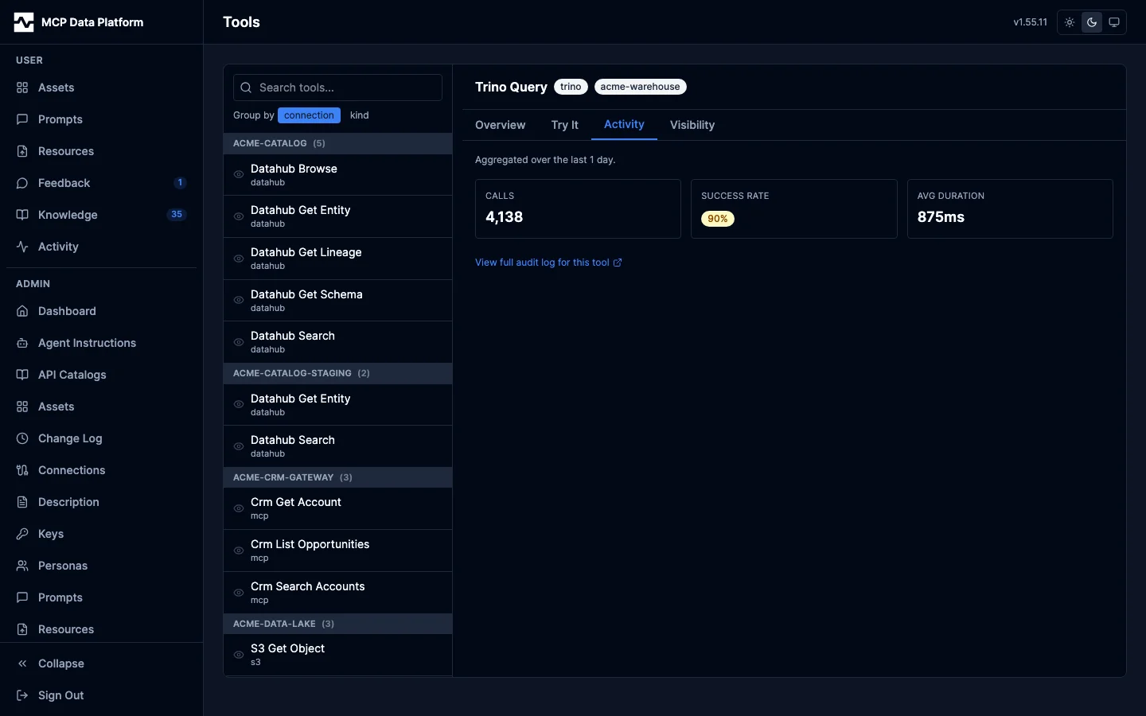Click the trino tag badge
The width and height of the screenshot is (1146, 716).
(x=571, y=87)
